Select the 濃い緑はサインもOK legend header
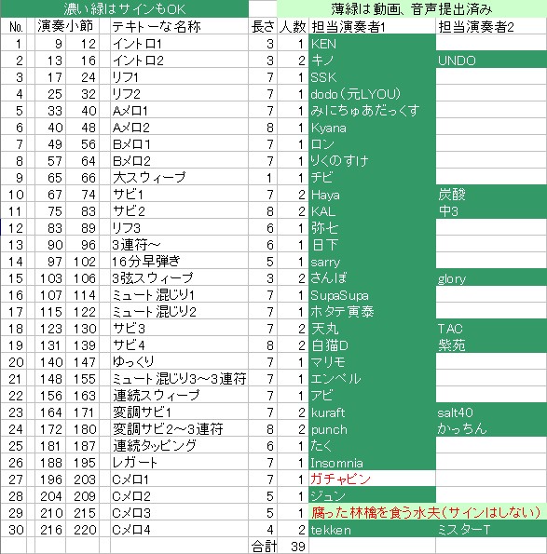This screenshot has height=554, width=547. click(x=125, y=8)
